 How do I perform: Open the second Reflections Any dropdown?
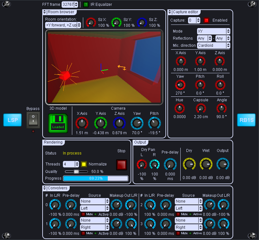coord(223,38)
